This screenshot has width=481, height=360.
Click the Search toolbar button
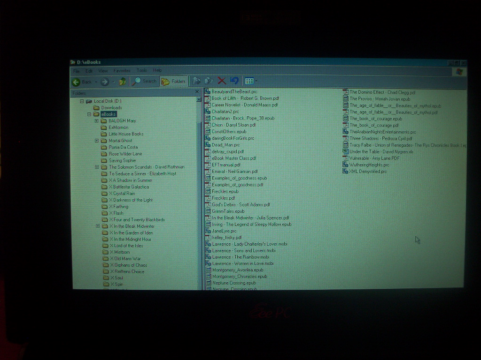pos(145,81)
